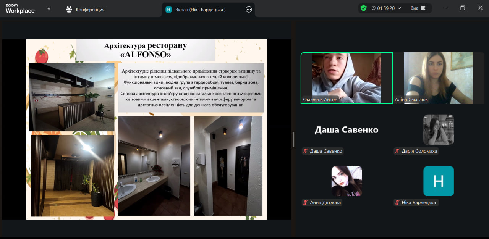Screen dimensions: 489x239
Task: Open more options ellipsis on screen tab
Action: (x=249, y=10)
